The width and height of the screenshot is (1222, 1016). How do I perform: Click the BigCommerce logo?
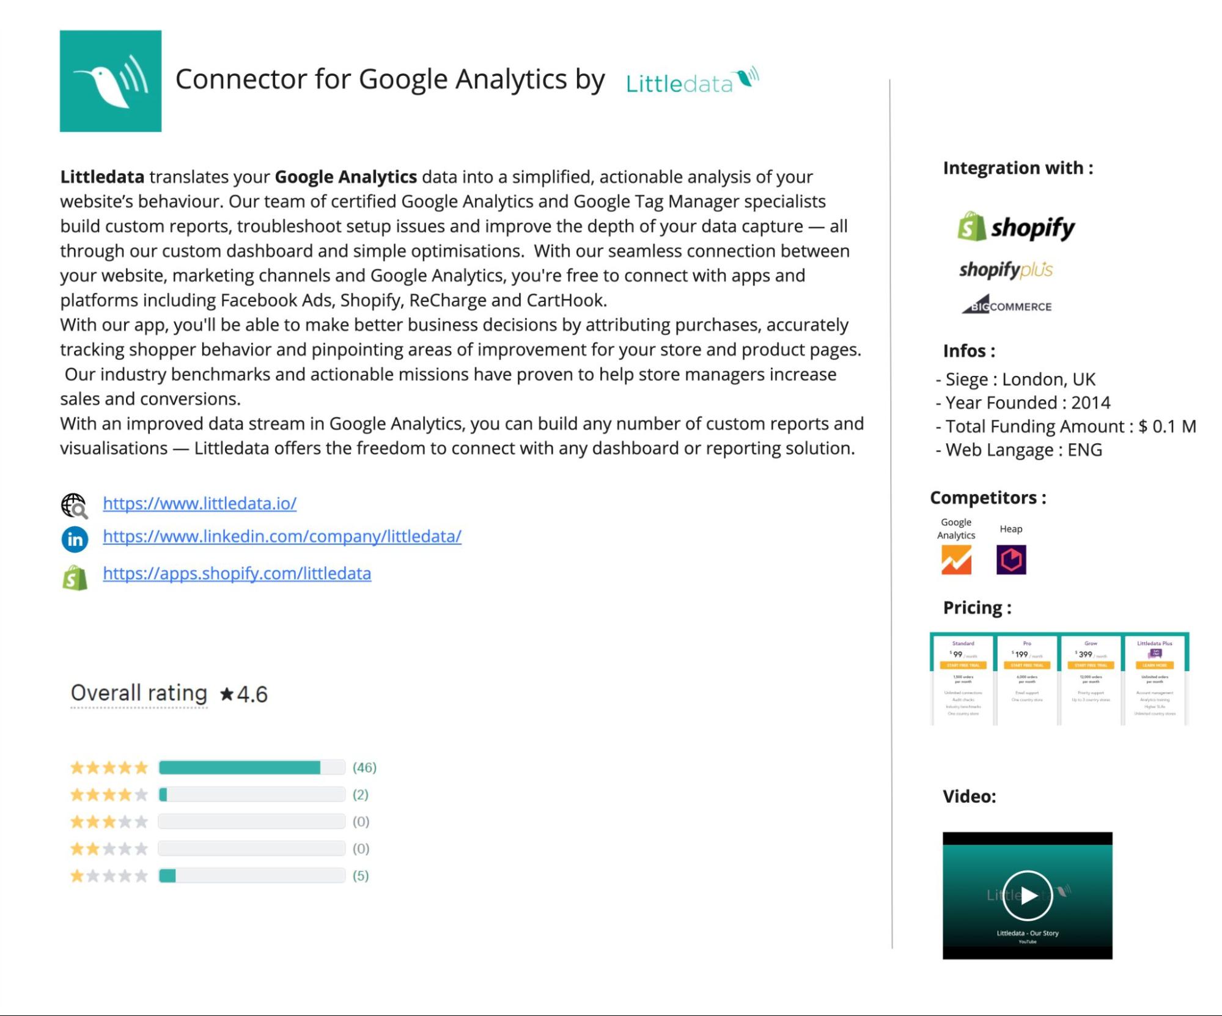tap(1007, 305)
